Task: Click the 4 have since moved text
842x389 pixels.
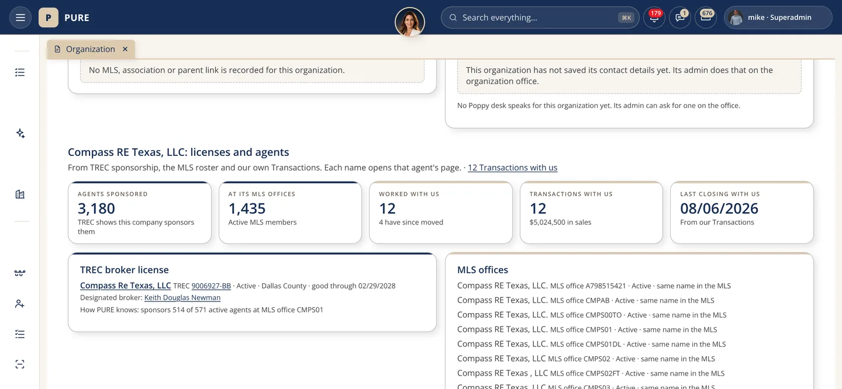Action: point(411,223)
